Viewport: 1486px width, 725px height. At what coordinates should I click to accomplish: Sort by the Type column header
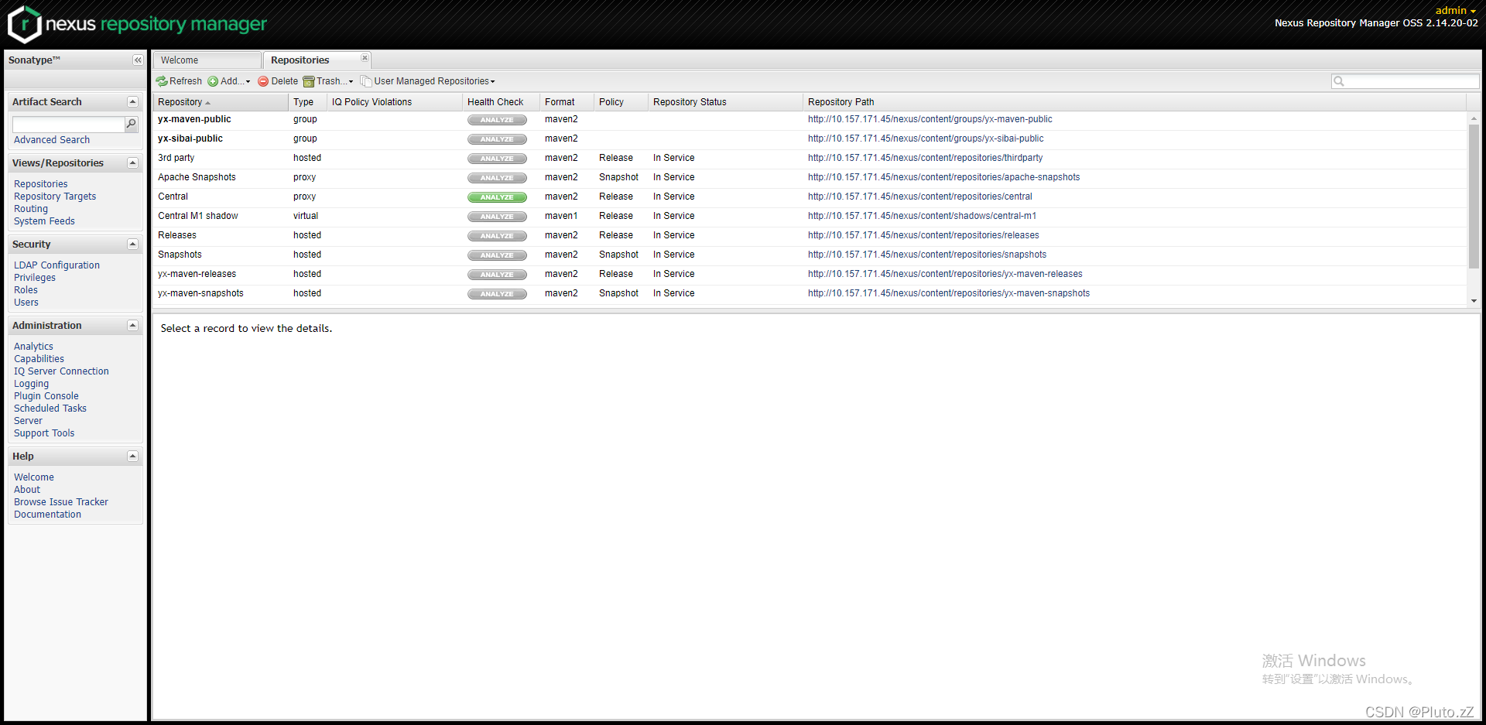coord(307,102)
